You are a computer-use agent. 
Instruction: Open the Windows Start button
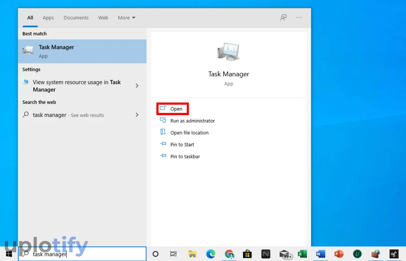pos(9,254)
